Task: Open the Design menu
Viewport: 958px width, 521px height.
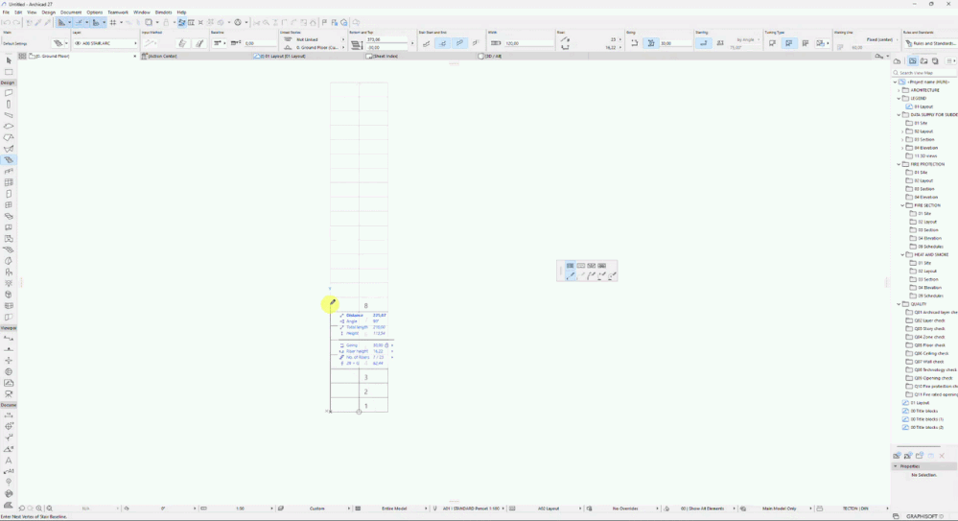Action: pyautogui.click(x=48, y=12)
